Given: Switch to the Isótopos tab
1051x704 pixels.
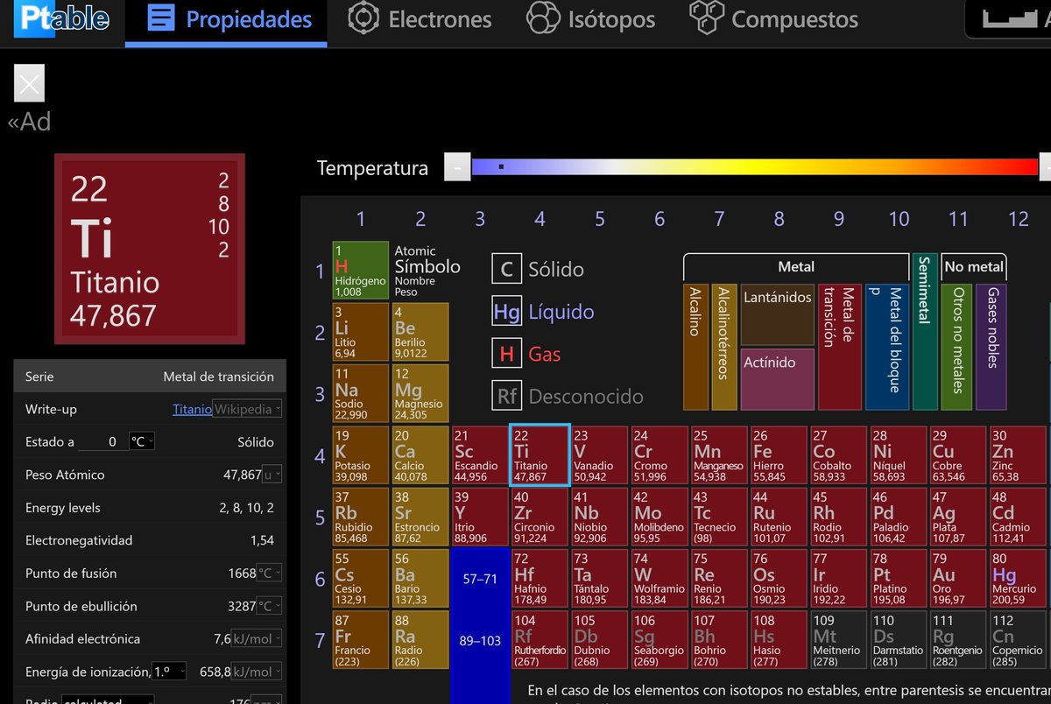Looking at the screenshot, I should [590, 19].
